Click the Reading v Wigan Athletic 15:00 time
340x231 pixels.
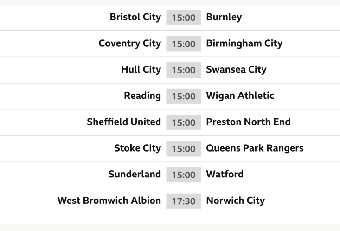pos(184,97)
